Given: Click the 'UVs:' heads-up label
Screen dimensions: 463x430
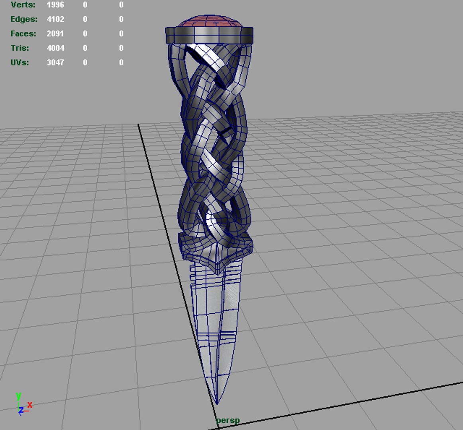Looking at the screenshot, I should (x=20, y=63).
